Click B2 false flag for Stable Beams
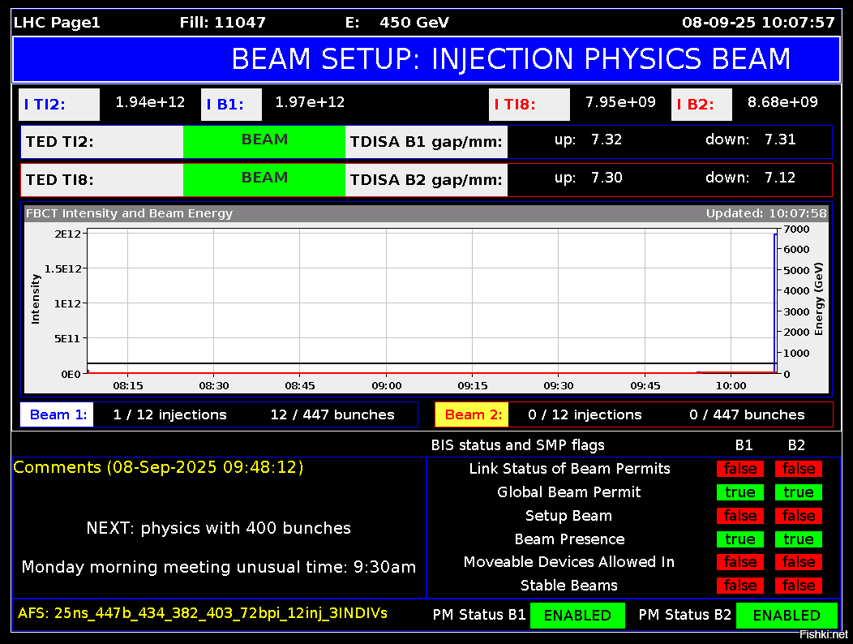853x644 pixels. click(x=799, y=586)
